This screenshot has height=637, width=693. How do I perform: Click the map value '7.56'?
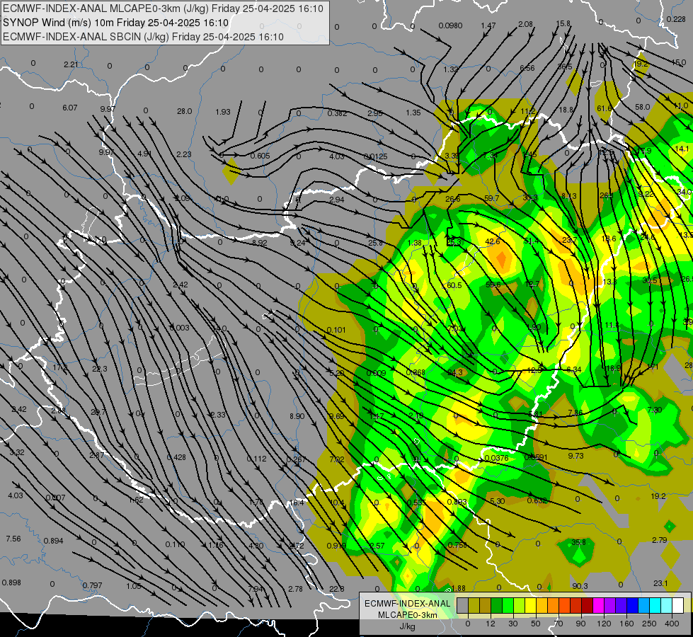pyautogui.click(x=13, y=539)
